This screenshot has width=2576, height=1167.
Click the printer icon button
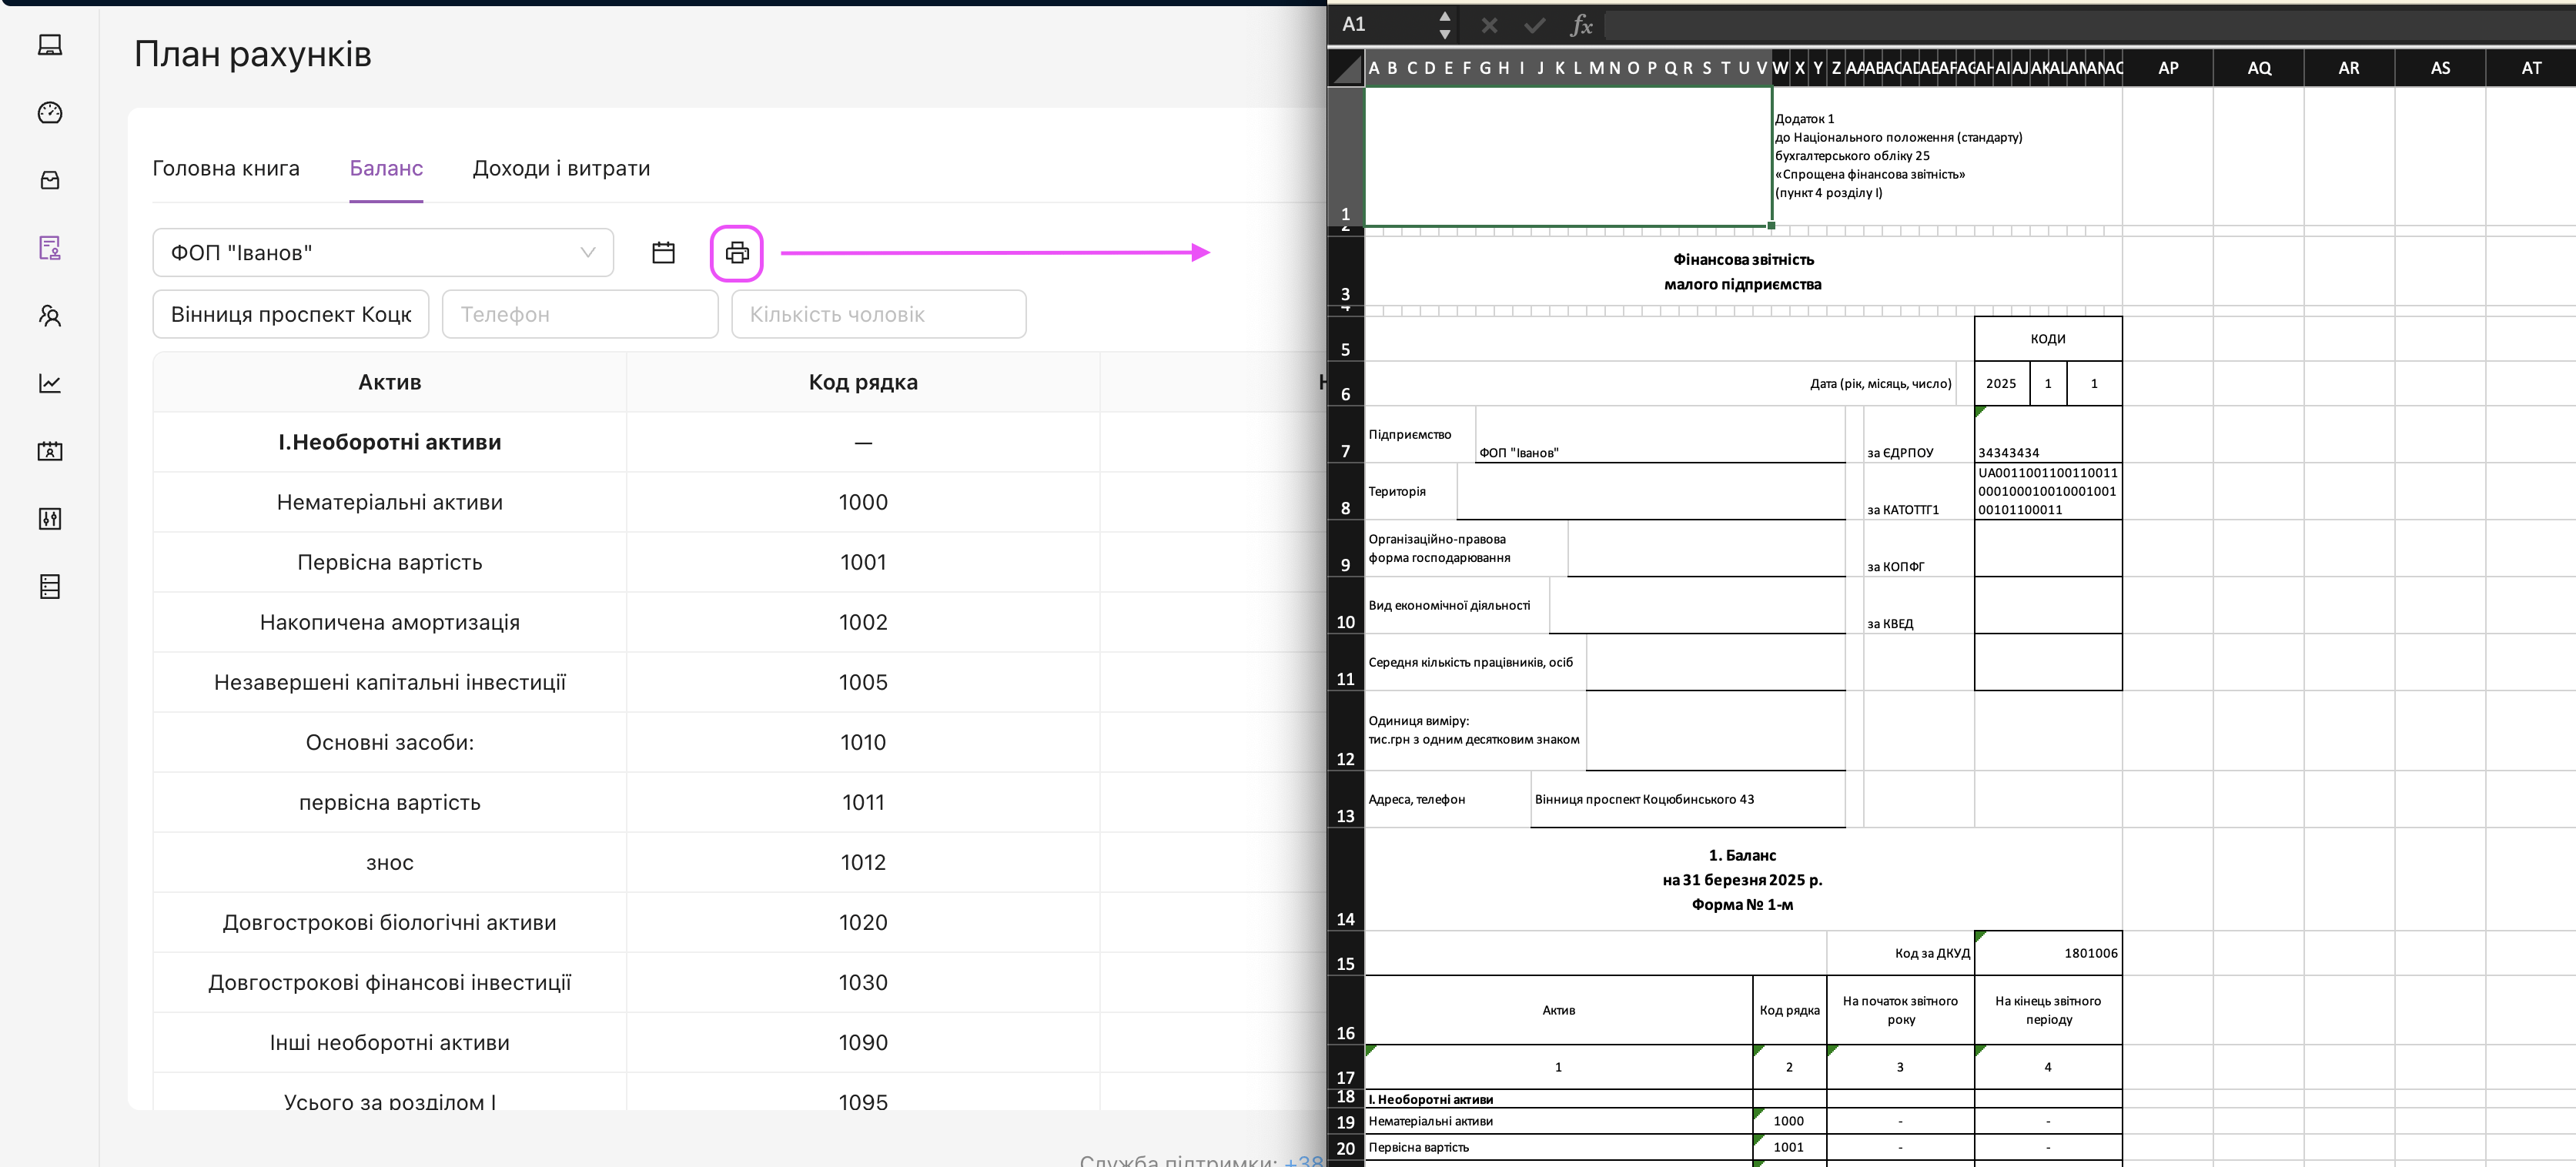[737, 253]
